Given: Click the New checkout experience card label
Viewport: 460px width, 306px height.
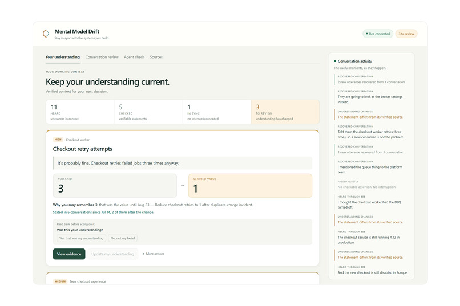Looking at the screenshot, I should tap(88, 281).
